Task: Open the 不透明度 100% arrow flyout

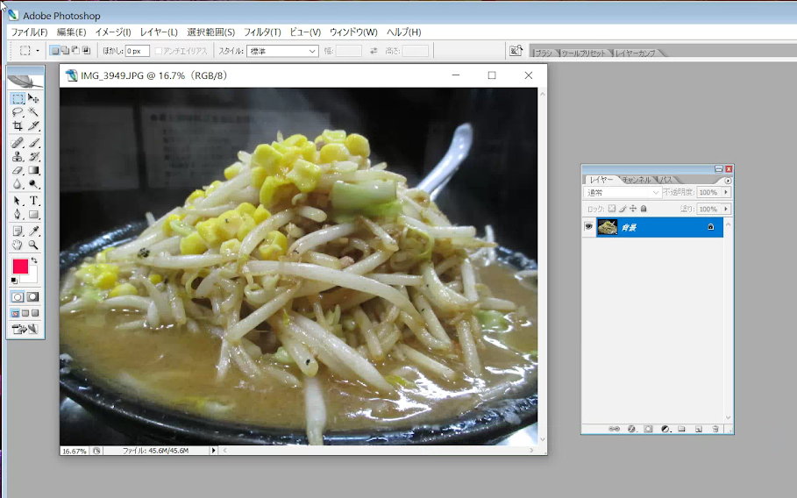Action: [x=726, y=193]
